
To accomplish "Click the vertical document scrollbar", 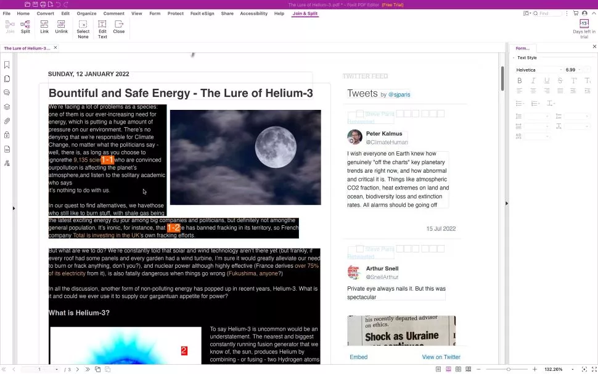I will [x=502, y=78].
